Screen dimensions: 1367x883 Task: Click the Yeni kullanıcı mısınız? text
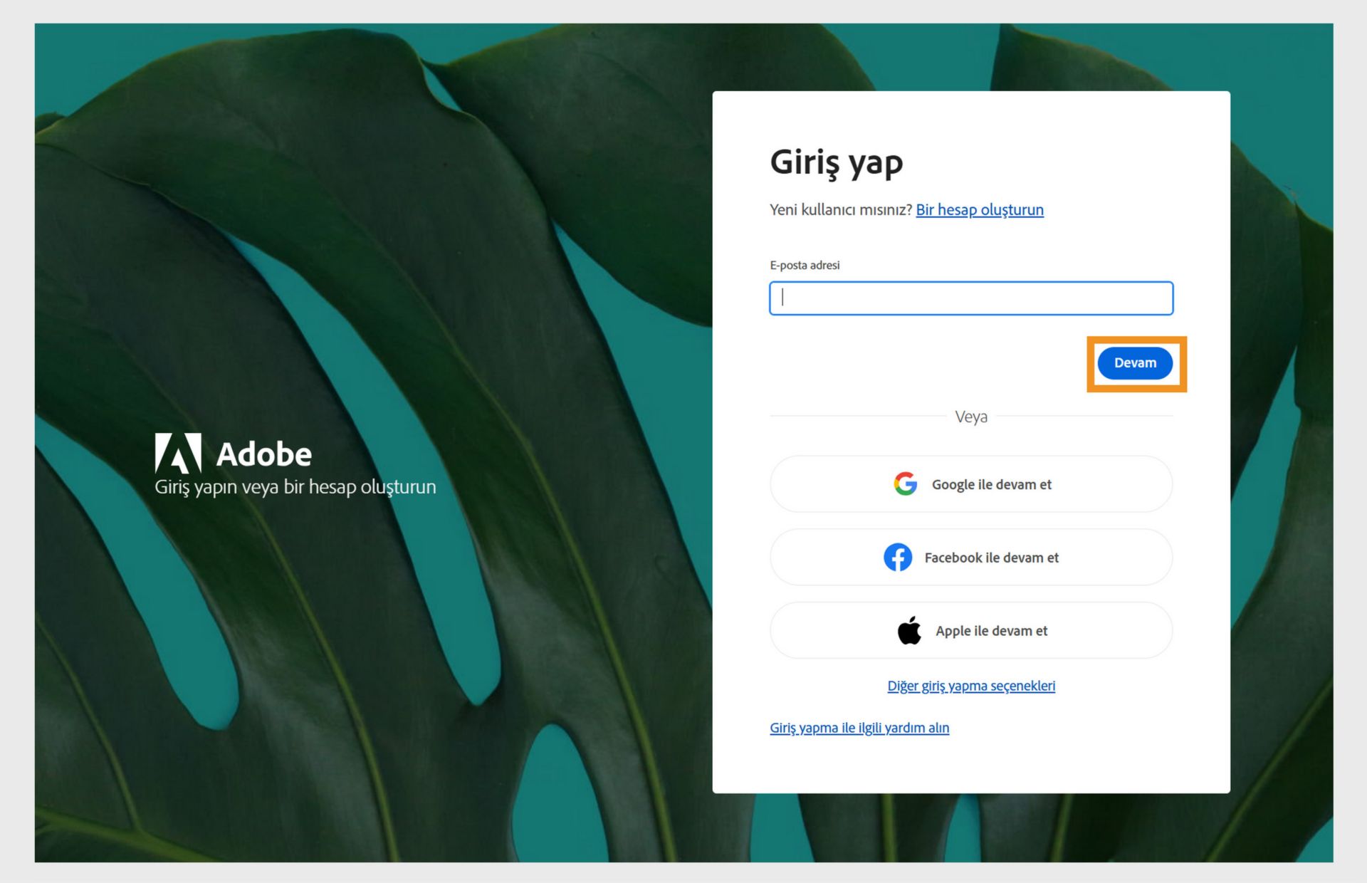(x=840, y=210)
